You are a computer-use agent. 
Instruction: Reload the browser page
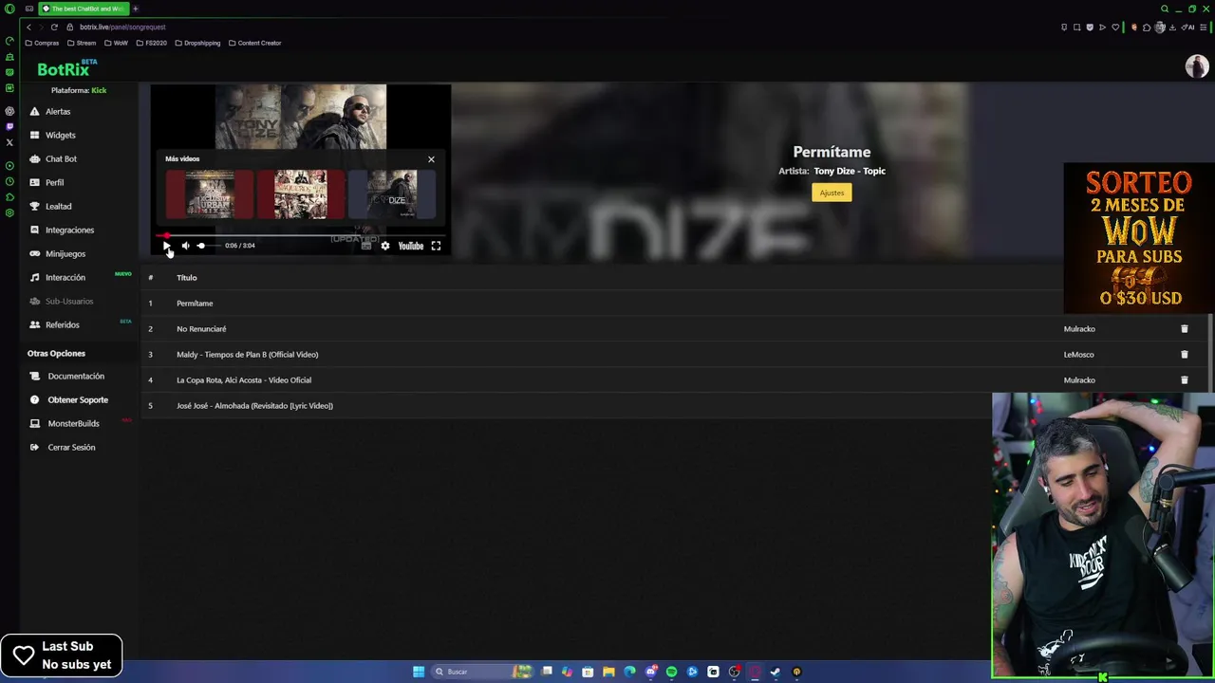pos(54,28)
